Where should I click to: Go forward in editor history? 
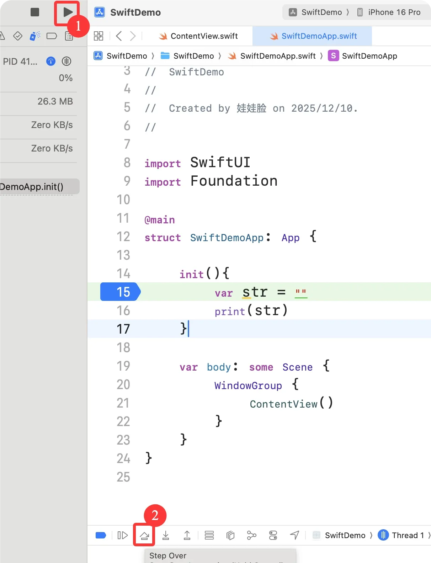(133, 36)
